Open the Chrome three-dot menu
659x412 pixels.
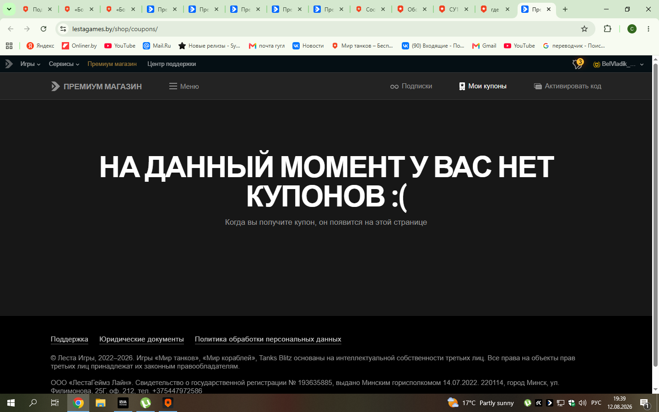point(648,29)
